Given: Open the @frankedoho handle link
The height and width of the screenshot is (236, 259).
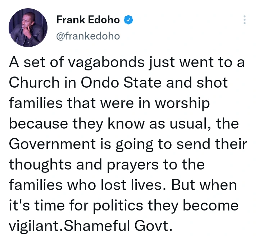Looking at the screenshot, I should click(x=88, y=36).
